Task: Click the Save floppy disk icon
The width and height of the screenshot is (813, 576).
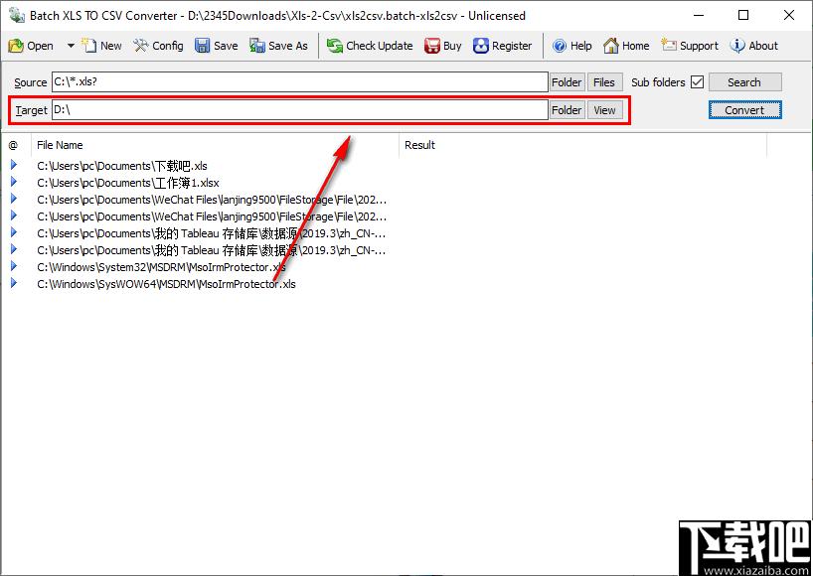Action: pyautogui.click(x=202, y=46)
